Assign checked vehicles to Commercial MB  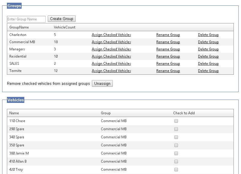[x=111, y=42]
